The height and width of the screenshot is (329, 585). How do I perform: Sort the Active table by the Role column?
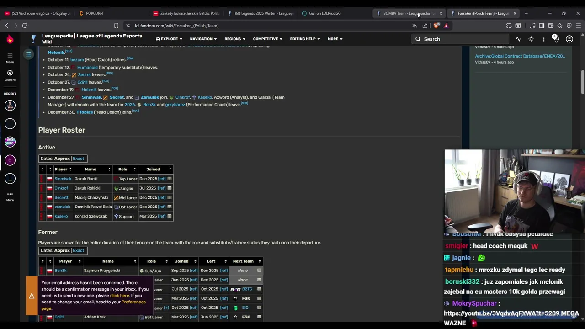point(125,170)
